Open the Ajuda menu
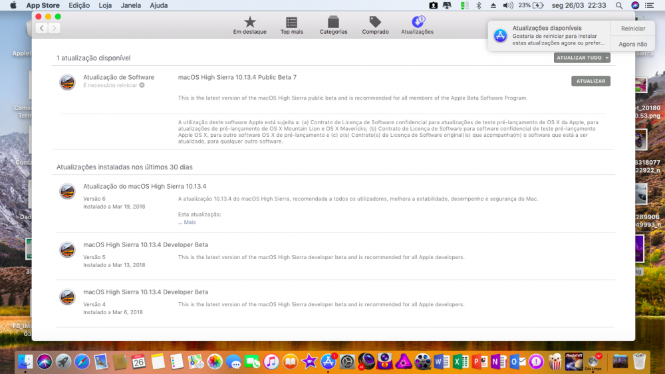Image resolution: width=665 pixels, height=374 pixels. [159, 5]
